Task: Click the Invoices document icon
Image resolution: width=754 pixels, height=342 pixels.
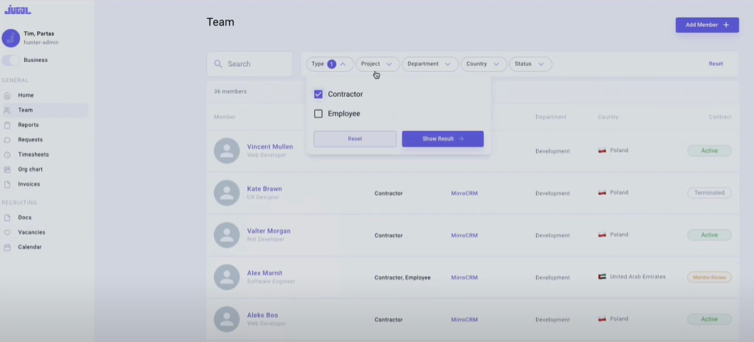Action: [7, 185]
